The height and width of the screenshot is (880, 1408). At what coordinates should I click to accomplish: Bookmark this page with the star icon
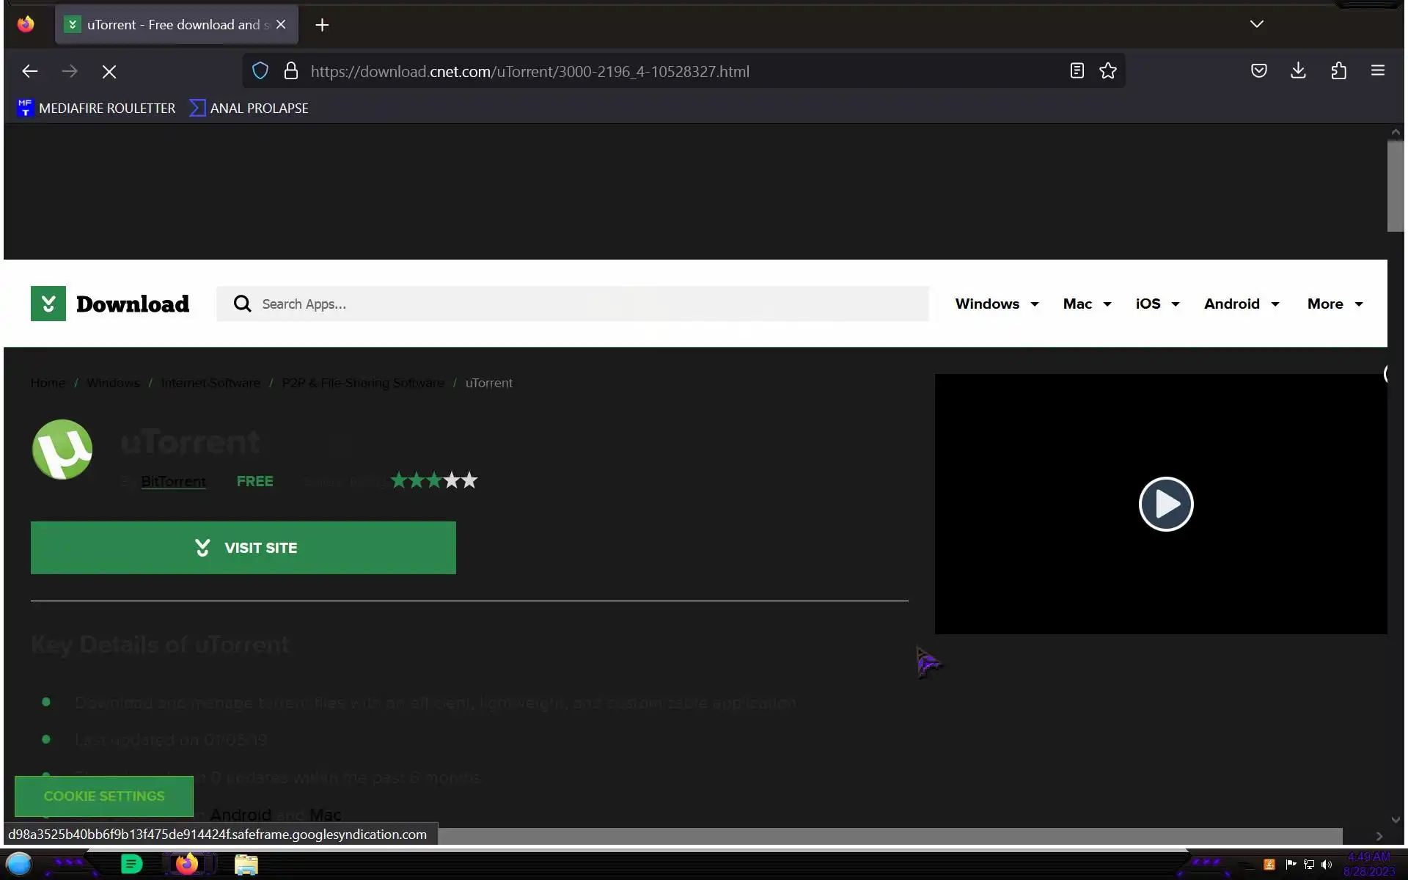(x=1107, y=71)
